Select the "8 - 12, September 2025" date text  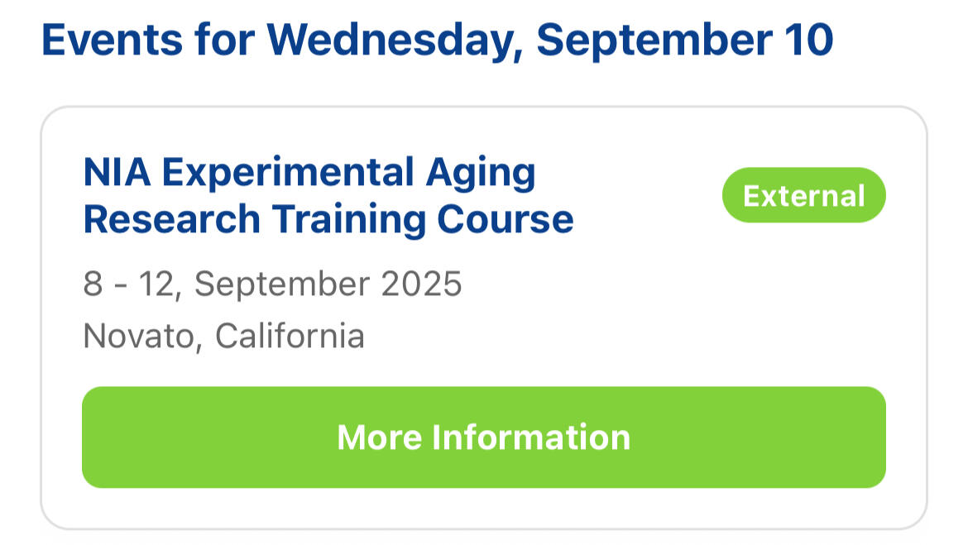(x=272, y=284)
